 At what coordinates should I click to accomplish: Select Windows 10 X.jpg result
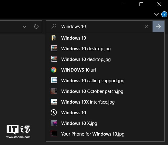(x=105, y=123)
